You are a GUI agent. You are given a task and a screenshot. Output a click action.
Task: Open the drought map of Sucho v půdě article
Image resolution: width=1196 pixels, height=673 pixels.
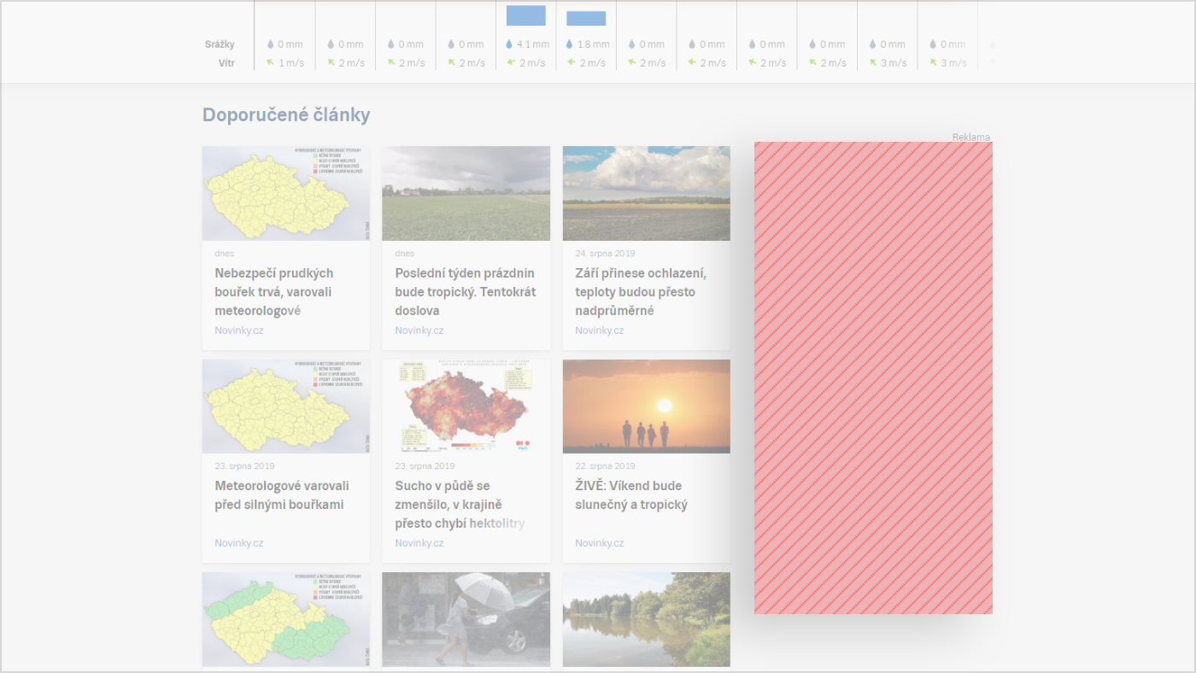coord(466,407)
